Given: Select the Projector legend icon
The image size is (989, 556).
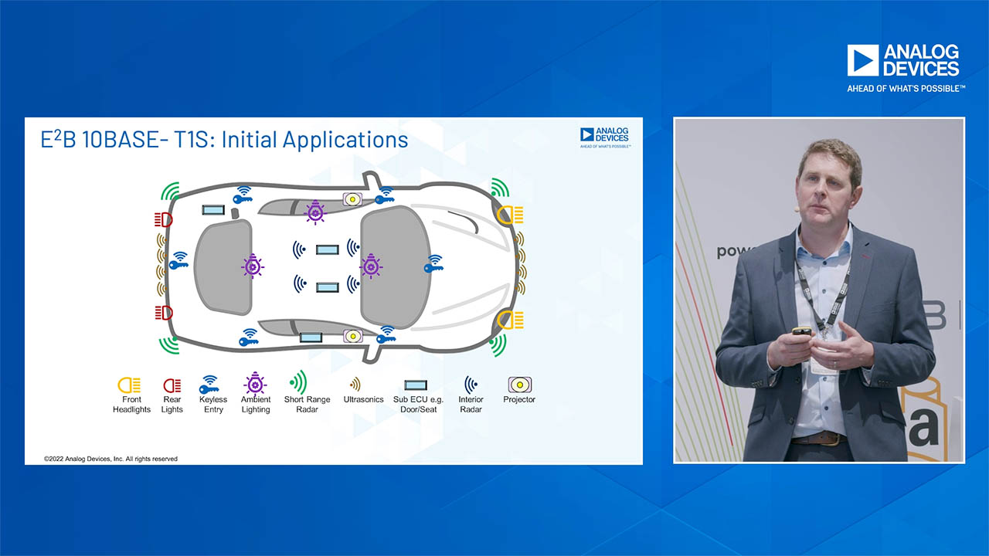Looking at the screenshot, I should 519,385.
